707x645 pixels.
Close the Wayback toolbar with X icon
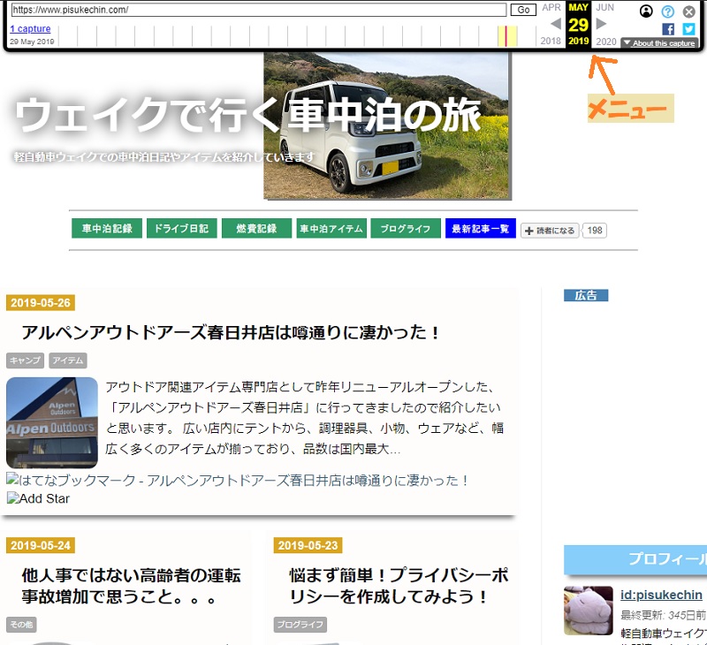(x=689, y=11)
